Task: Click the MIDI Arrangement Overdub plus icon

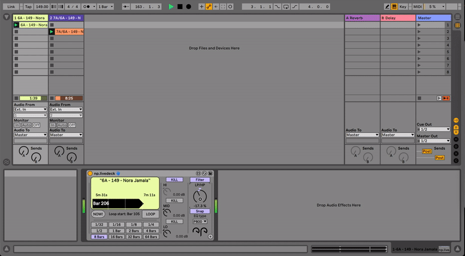Action: coord(202,7)
